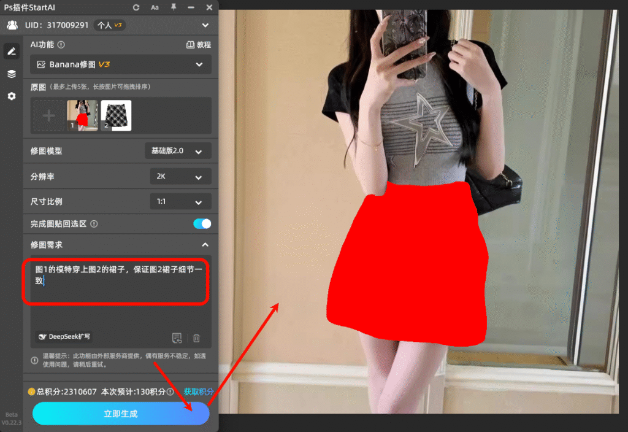Select the plaid skirt thumbnail numbered 2

[116, 115]
